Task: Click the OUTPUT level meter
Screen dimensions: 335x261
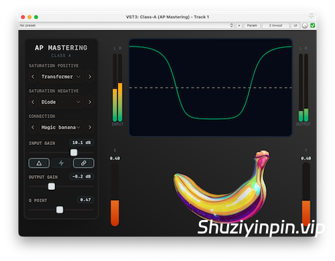Action: [x=304, y=88]
